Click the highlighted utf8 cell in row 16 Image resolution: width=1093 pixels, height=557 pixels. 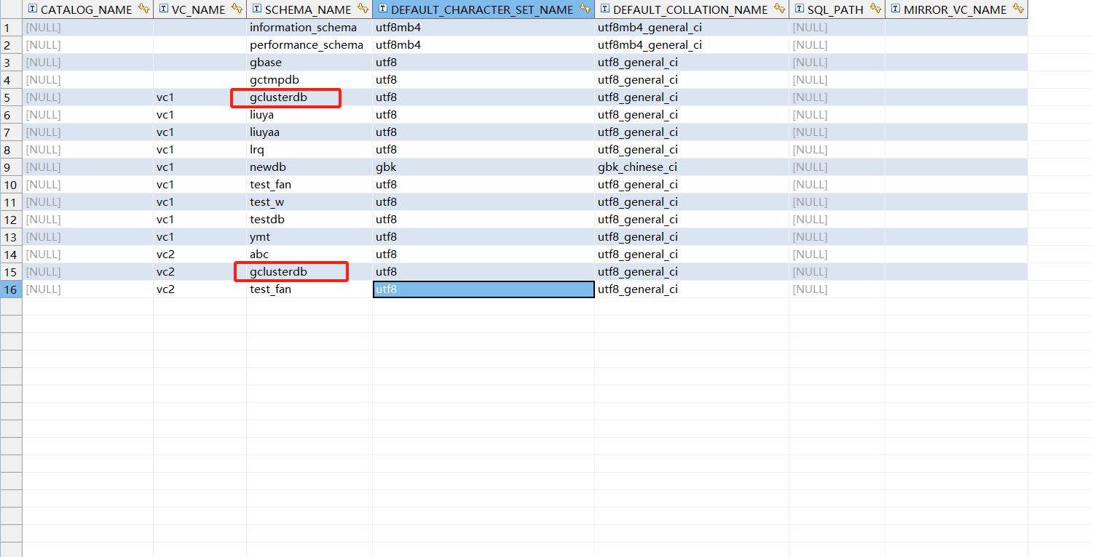pyautogui.click(x=484, y=289)
